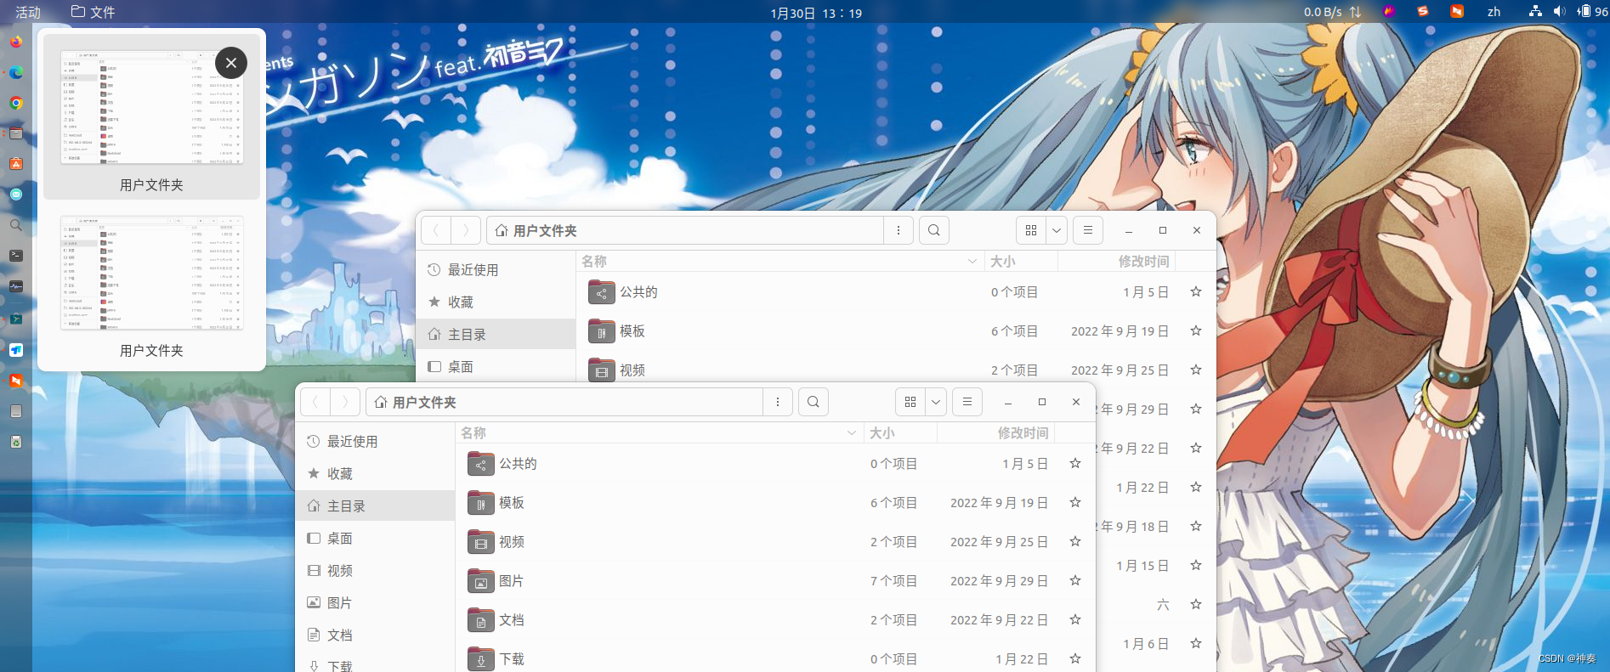Click the volume icon in the top bar
The height and width of the screenshot is (672, 1610).
pyautogui.click(x=1559, y=11)
